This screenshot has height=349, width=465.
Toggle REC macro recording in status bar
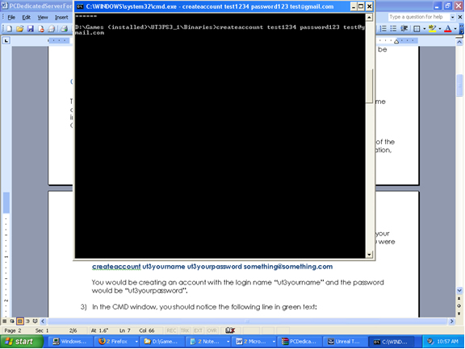click(171, 330)
